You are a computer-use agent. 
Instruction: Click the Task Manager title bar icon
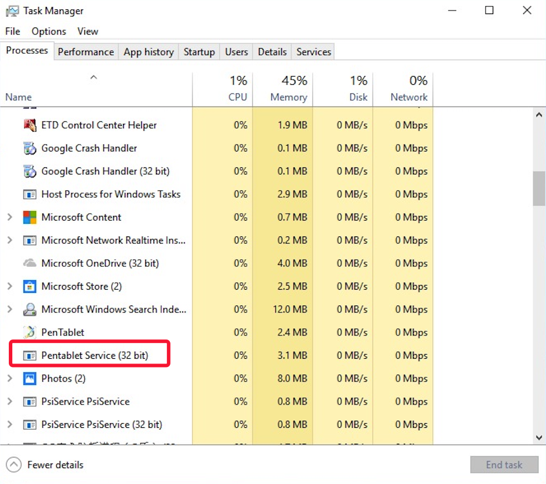coord(12,11)
